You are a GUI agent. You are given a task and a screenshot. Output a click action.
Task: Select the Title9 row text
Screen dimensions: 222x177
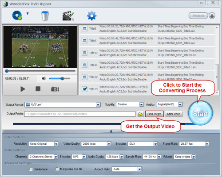[92, 41]
